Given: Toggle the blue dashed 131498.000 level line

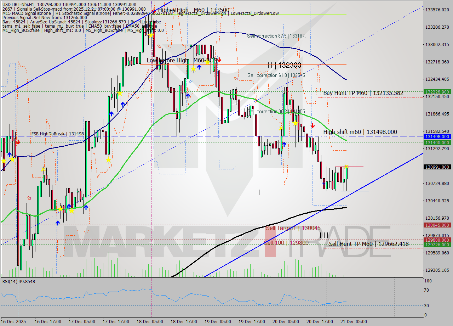Looking at the screenshot, I should pyautogui.click(x=212, y=136).
